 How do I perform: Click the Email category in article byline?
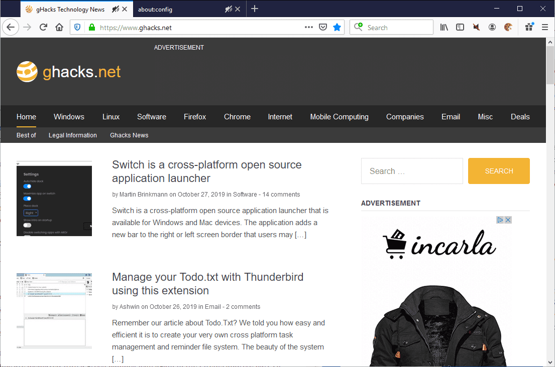pyautogui.click(x=213, y=307)
